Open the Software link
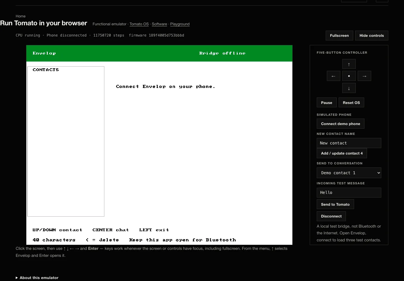404x281 pixels. click(x=159, y=24)
